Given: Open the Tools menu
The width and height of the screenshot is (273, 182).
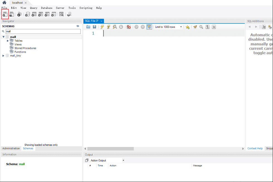Looking at the screenshot, I should click(72, 8).
